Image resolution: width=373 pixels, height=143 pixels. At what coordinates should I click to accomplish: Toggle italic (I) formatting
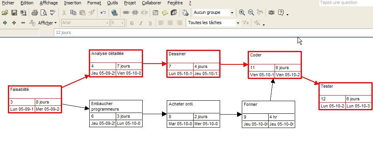click(141, 23)
